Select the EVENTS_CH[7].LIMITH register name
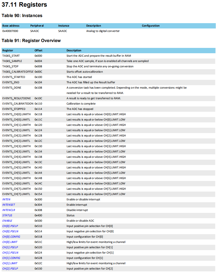Image resolution: width=216 pixels, height=273 pixels. pyautogui.click(x=17, y=189)
